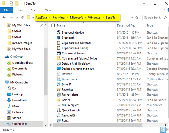Viewport: 169px width, 133px height.
Task: Click the Command Prompt icon
Action: click(59, 53)
